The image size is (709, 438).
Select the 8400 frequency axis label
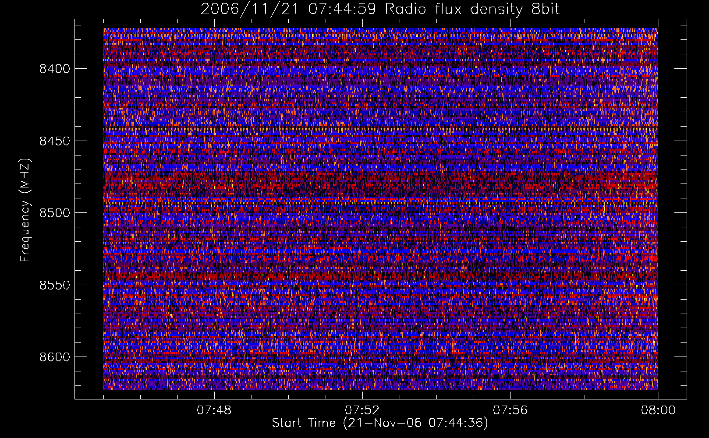point(55,69)
